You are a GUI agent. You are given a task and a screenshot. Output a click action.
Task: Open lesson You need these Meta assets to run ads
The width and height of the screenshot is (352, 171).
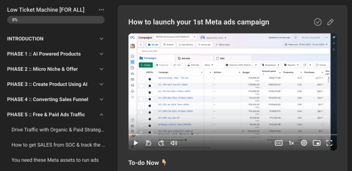(55, 160)
